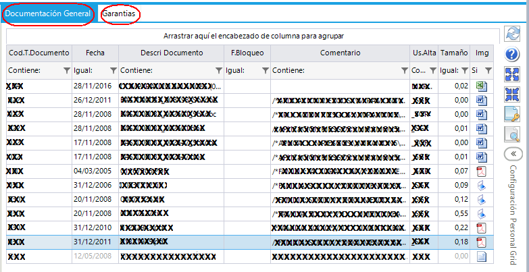This screenshot has width=529, height=272.
Task: Collapse all with the inward arrows icon
Action: pyautogui.click(x=511, y=94)
